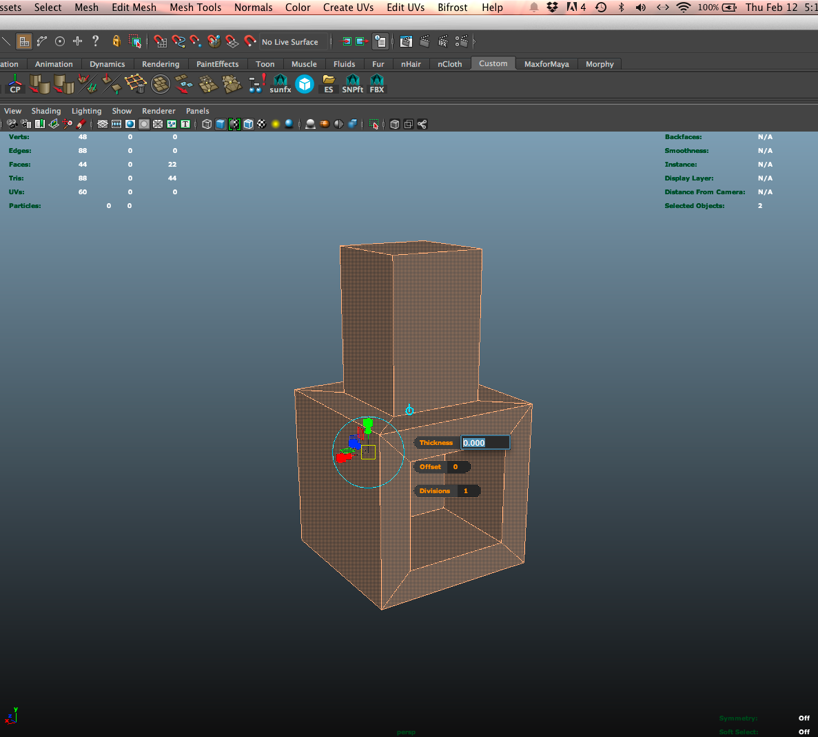Click the blue cube shelf icon
The height and width of the screenshot is (737, 818).
point(305,84)
